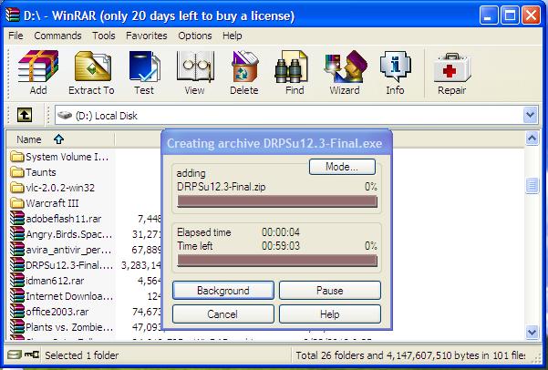Select the idman612.rar archive icon
This screenshot has width=548, height=370.
[16, 280]
